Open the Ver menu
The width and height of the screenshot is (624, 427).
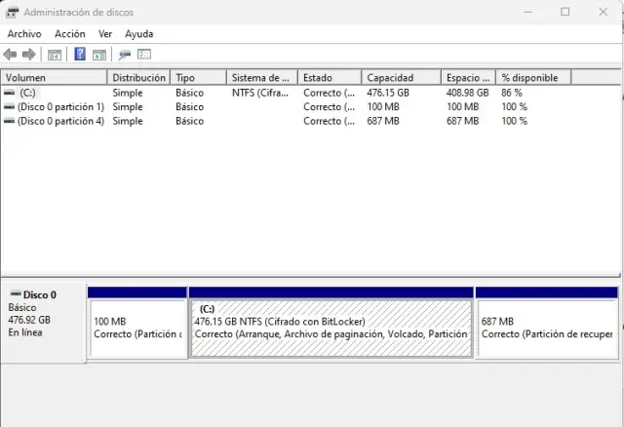105,33
